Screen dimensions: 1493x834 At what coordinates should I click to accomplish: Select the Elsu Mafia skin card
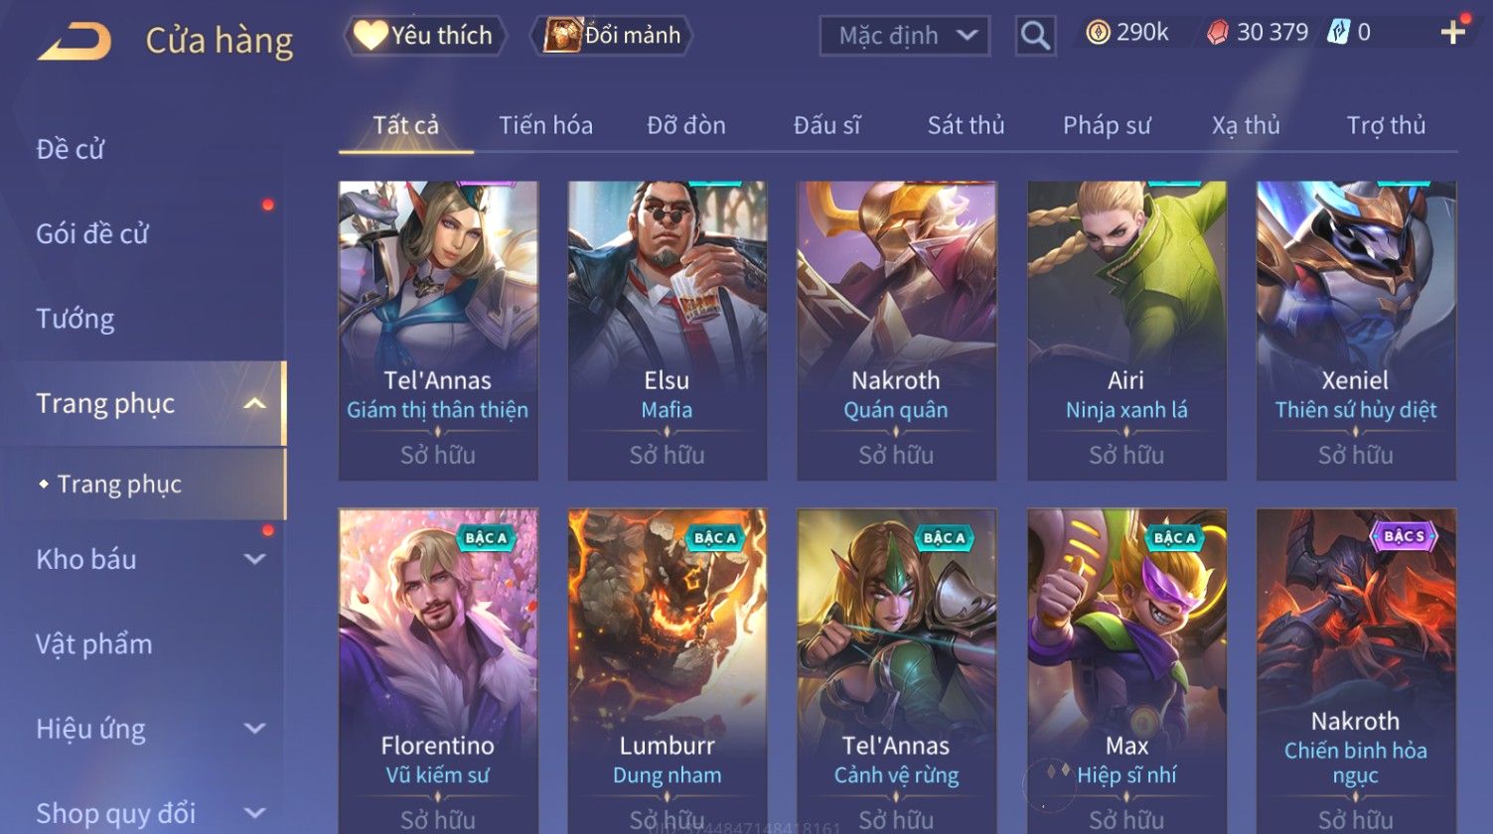[x=668, y=331]
